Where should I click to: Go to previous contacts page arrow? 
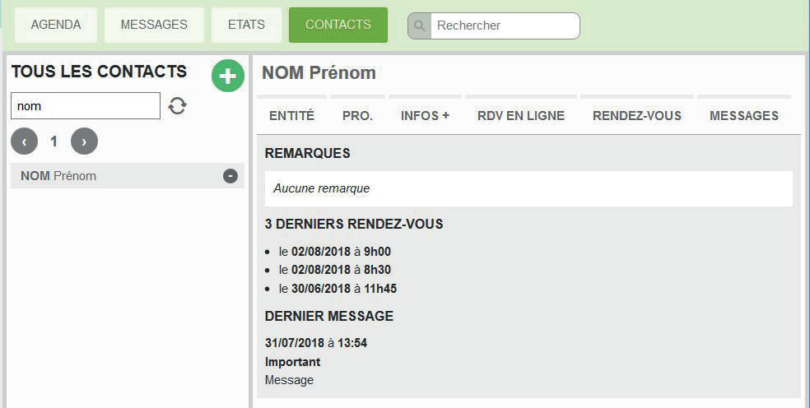[x=25, y=141]
